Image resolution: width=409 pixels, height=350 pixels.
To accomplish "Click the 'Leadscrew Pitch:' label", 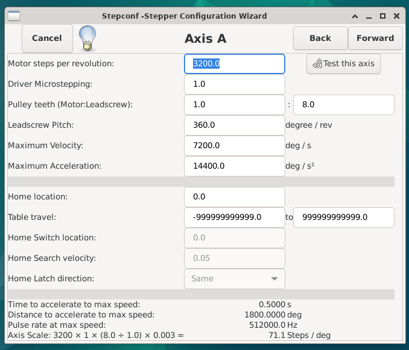I will 40,125.
